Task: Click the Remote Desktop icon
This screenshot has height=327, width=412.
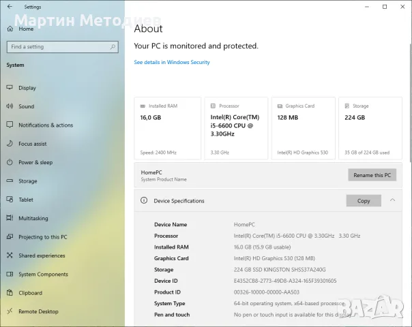Action: [x=10, y=311]
